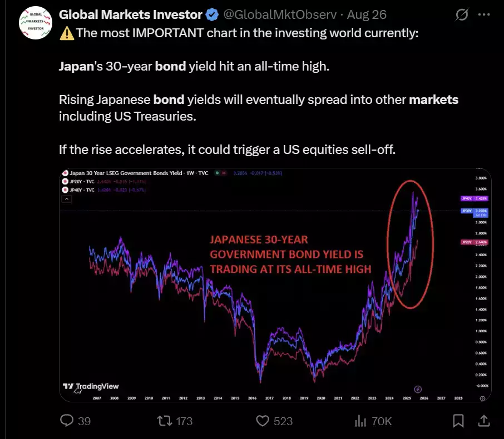Toggle the JP20Y series legend dot
The image size is (504, 439).
[x=65, y=182]
